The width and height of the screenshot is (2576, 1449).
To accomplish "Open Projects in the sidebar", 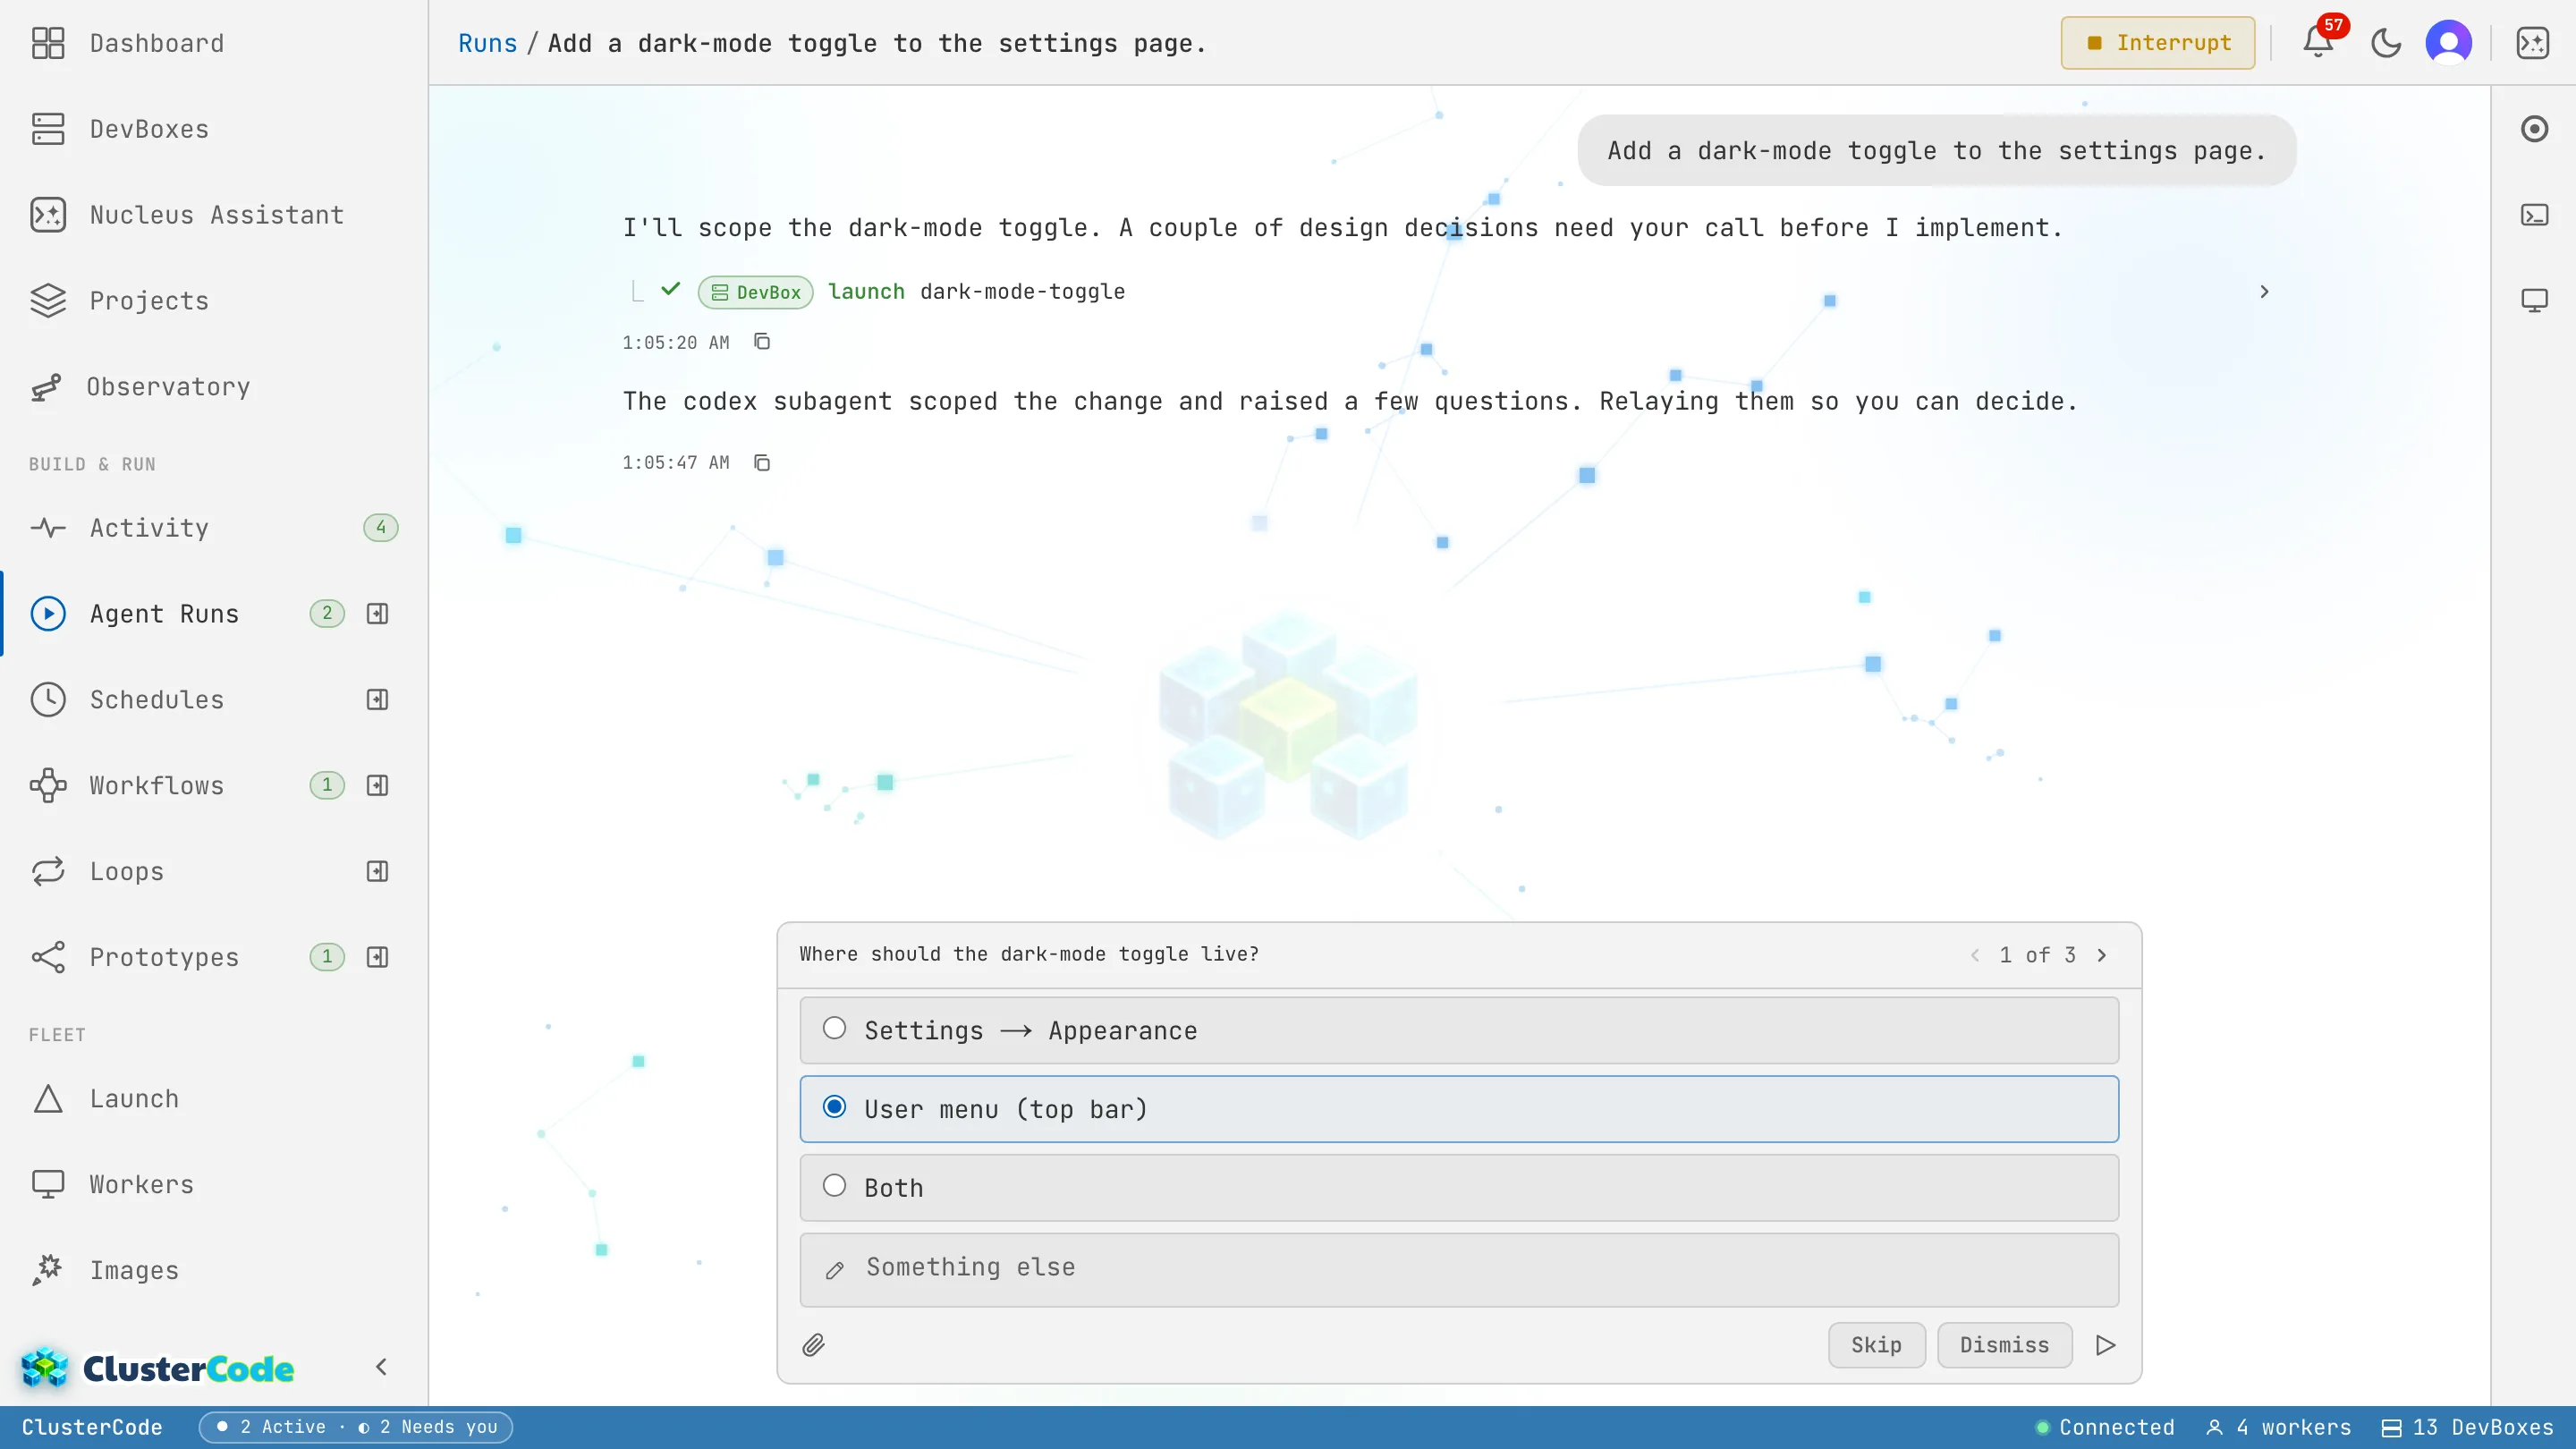I will [x=214, y=301].
